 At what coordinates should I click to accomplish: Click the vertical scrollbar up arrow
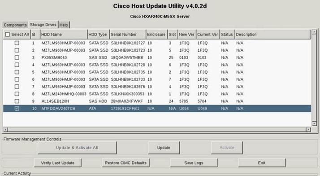pos(314,32)
